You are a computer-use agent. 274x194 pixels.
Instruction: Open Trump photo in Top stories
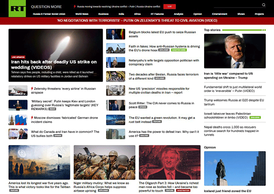pos(235,51)
